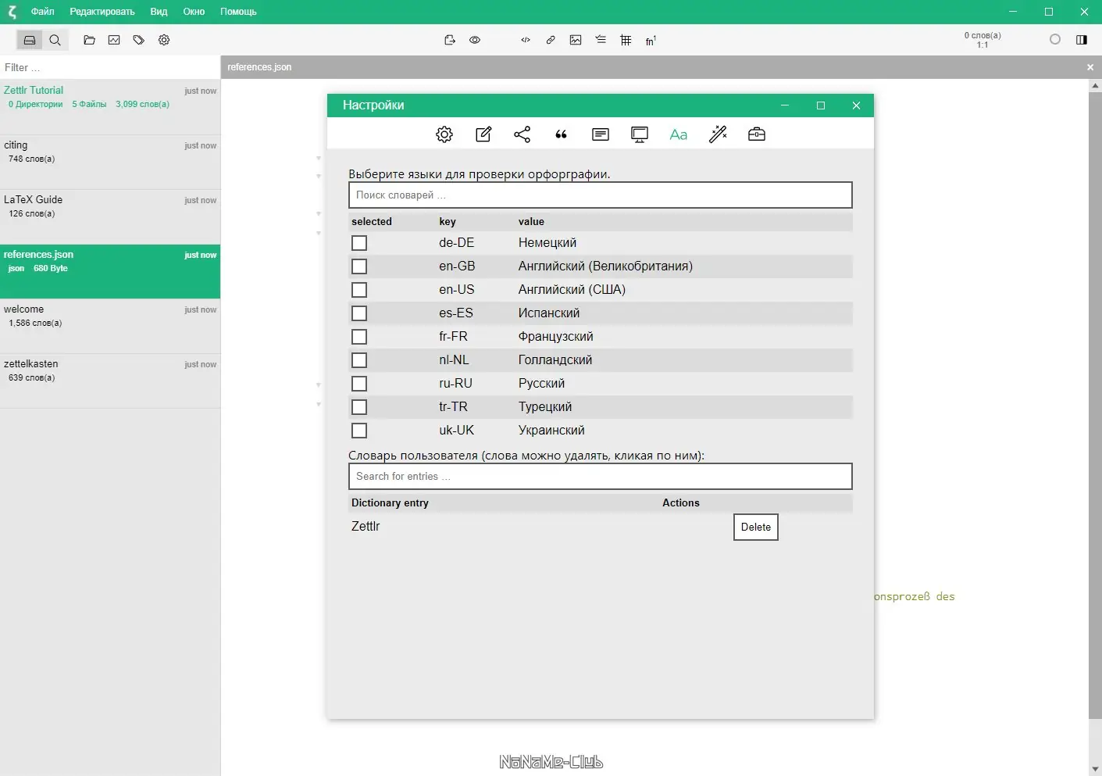Minimize the Настройки dialog window
This screenshot has height=776, width=1102.
(x=785, y=105)
